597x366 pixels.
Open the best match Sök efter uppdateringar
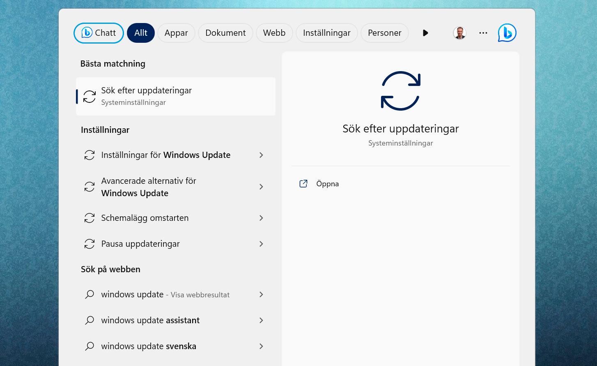click(x=176, y=96)
